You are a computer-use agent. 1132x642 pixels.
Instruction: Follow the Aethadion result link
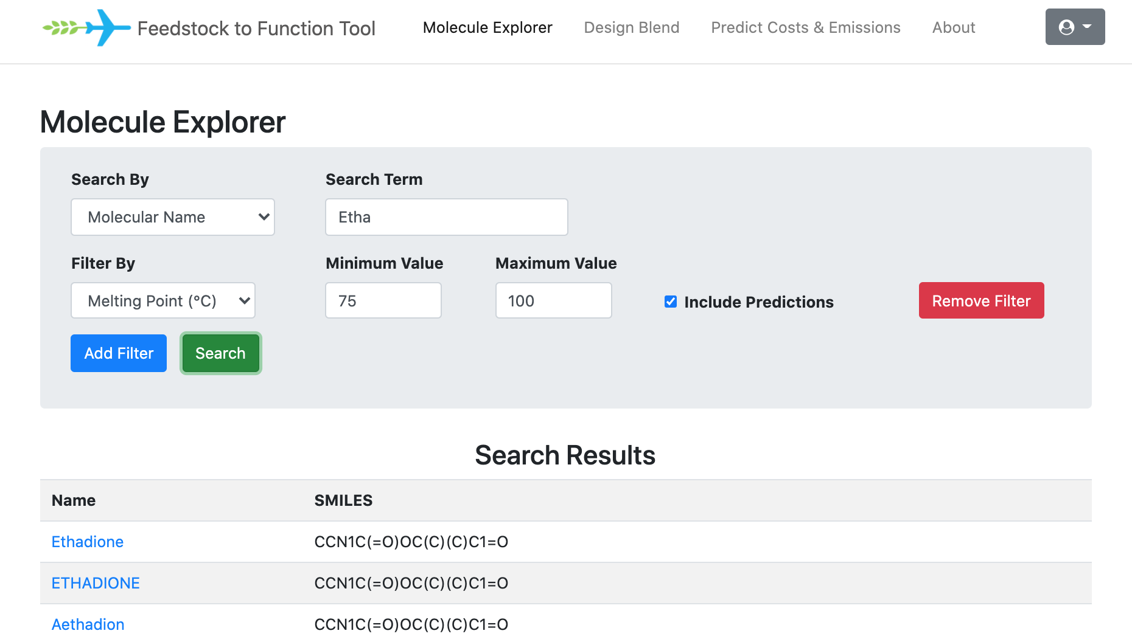tap(88, 624)
